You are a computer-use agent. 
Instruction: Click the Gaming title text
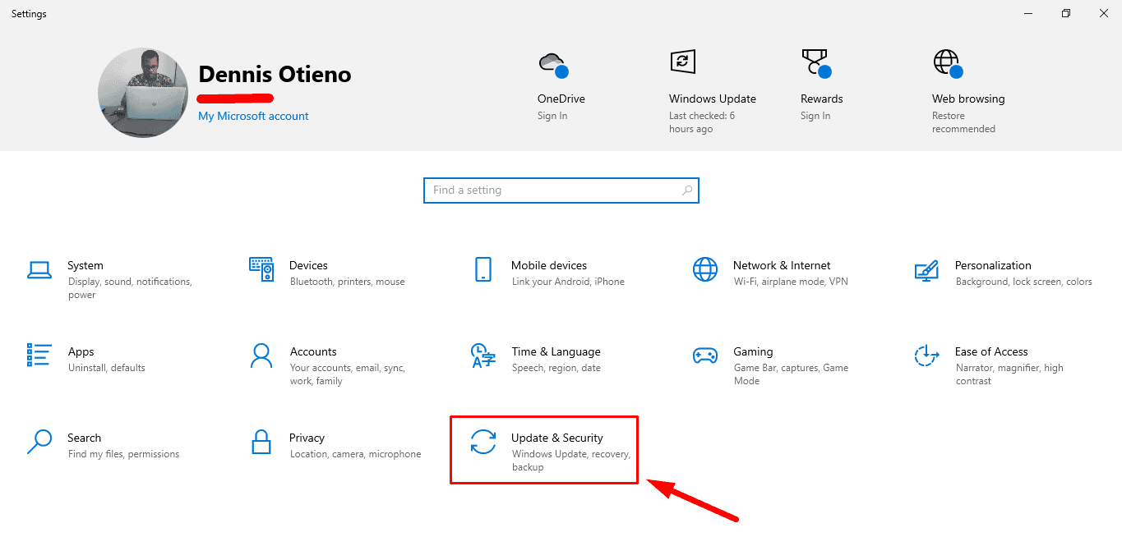(753, 351)
